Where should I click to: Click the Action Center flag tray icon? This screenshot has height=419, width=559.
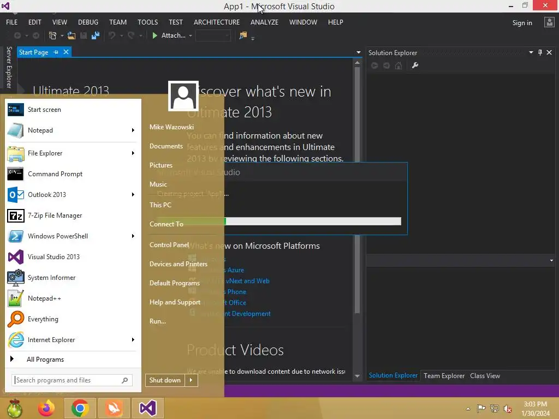point(481,408)
